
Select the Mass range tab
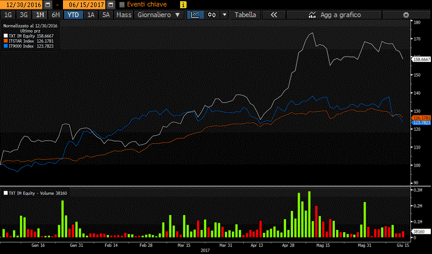pos(124,14)
